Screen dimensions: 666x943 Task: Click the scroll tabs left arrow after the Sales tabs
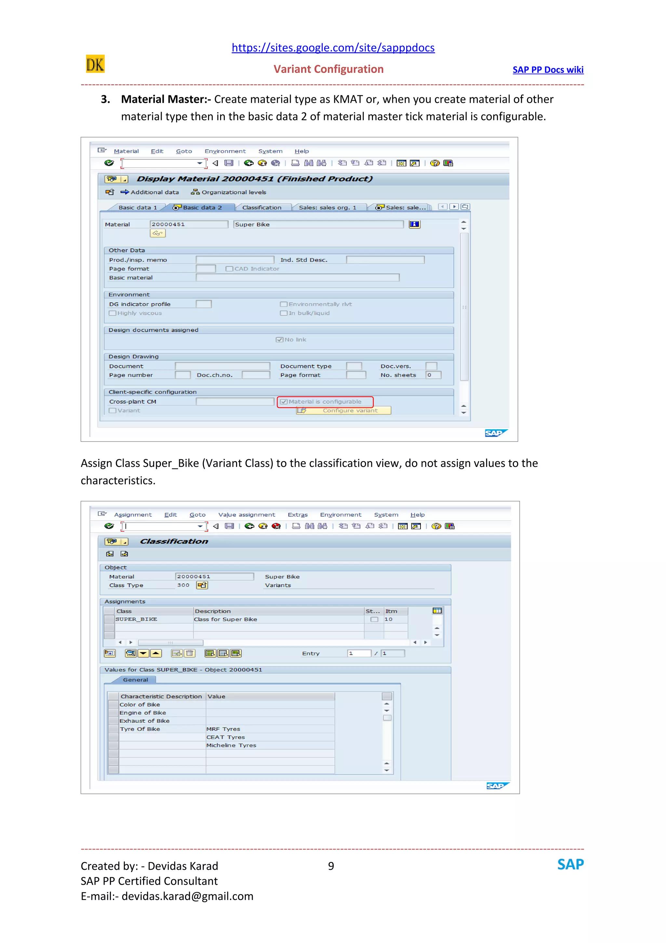coord(442,207)
